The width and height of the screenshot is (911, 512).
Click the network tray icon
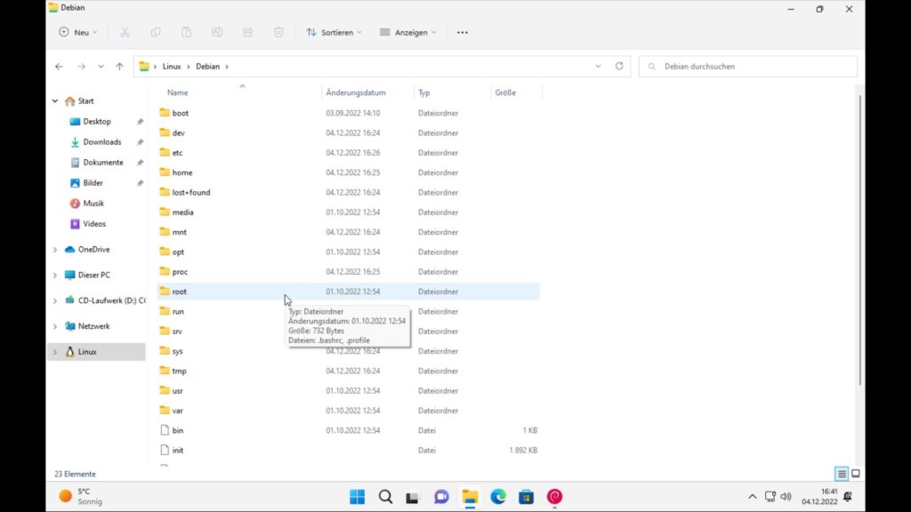770,497
